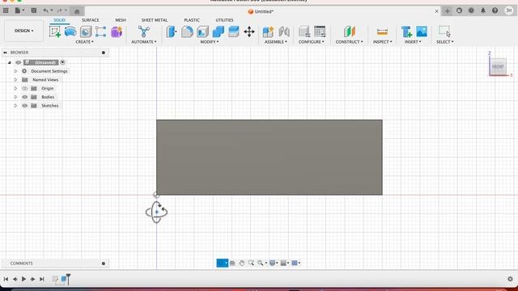This screenshot has width=518, height=291.
Task: Open the ASSEMBLE dropdown menu
Action: pos(275,42)
